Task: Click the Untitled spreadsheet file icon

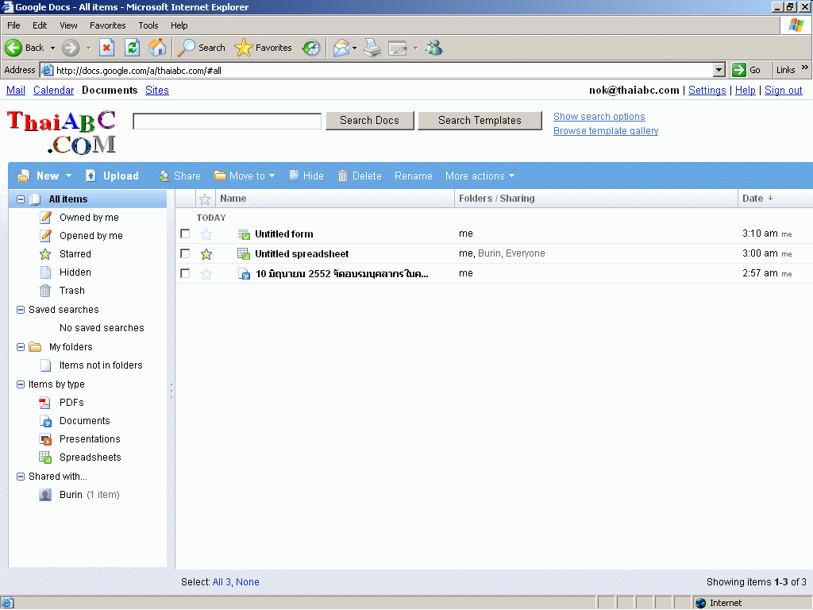Action: click(x=245, y=254)
